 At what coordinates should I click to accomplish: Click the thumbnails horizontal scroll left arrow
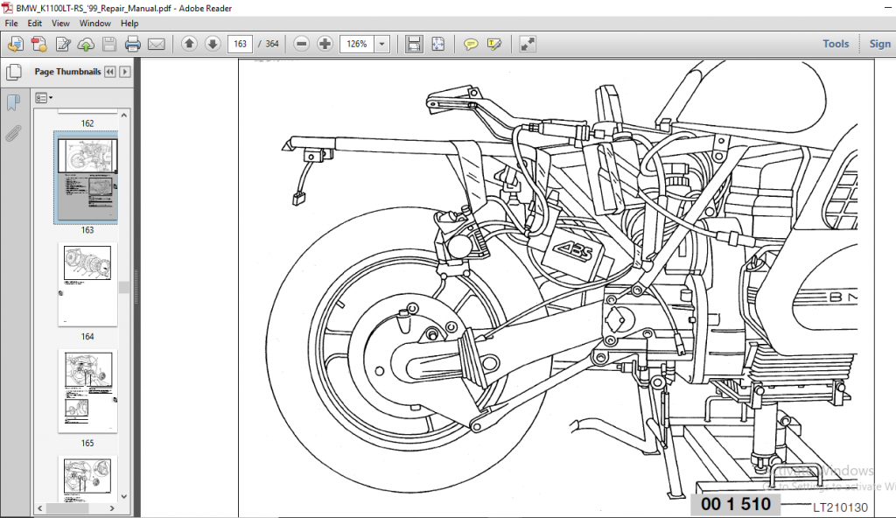(40, 508)
